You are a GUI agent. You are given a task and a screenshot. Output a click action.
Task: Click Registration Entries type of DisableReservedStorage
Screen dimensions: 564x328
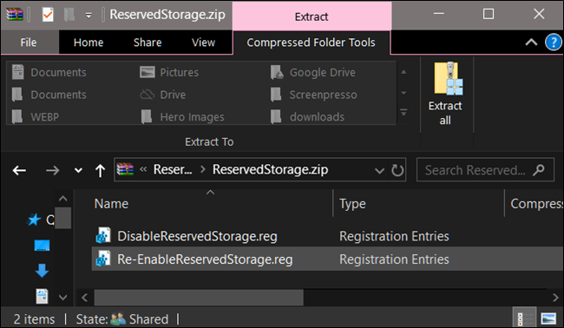pos(394,236)
